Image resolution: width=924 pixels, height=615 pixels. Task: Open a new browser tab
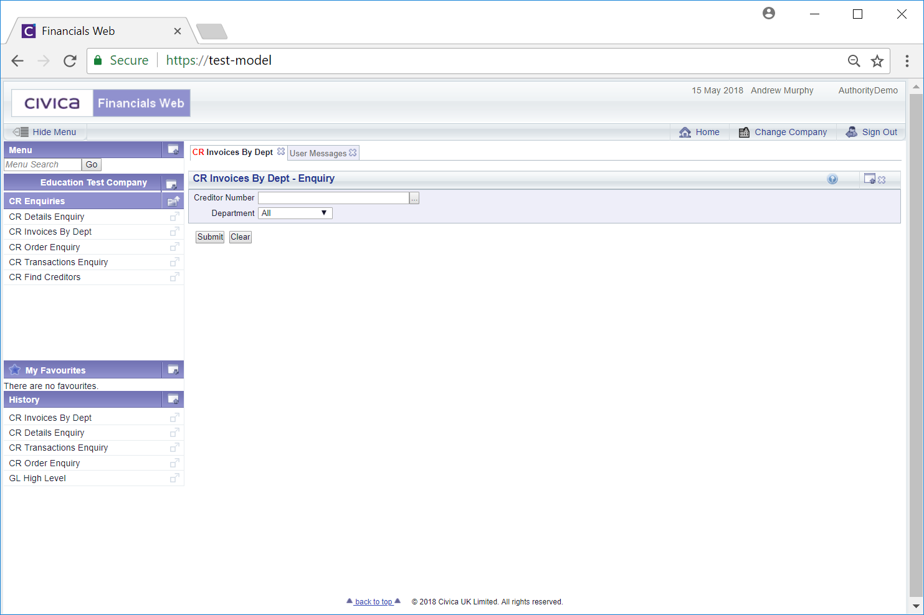point(212,31)
